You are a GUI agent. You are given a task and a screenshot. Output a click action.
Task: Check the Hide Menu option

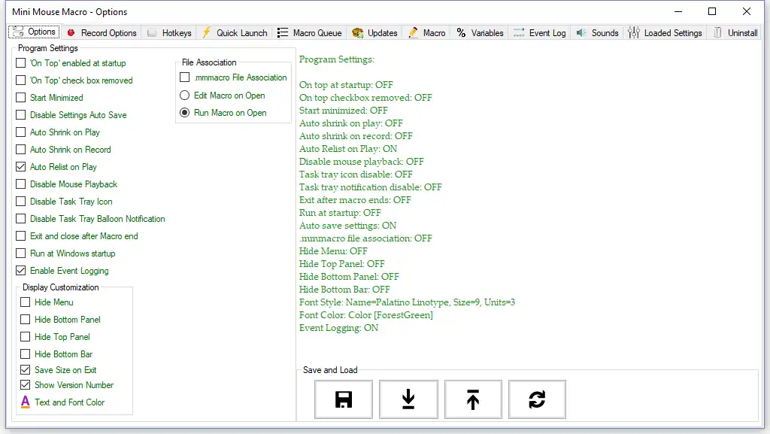pyautogui.click(x=25, y=302)
